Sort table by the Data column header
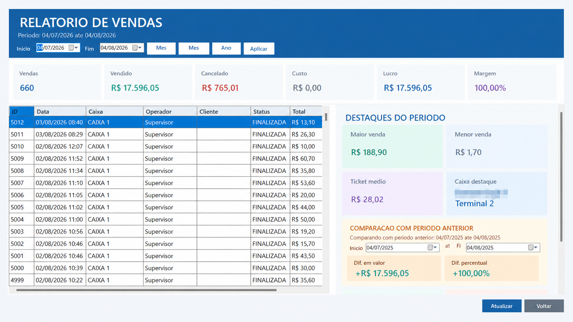Image resolution: width=573 pixels, height=322 pixels. click(x=60, y=112)
